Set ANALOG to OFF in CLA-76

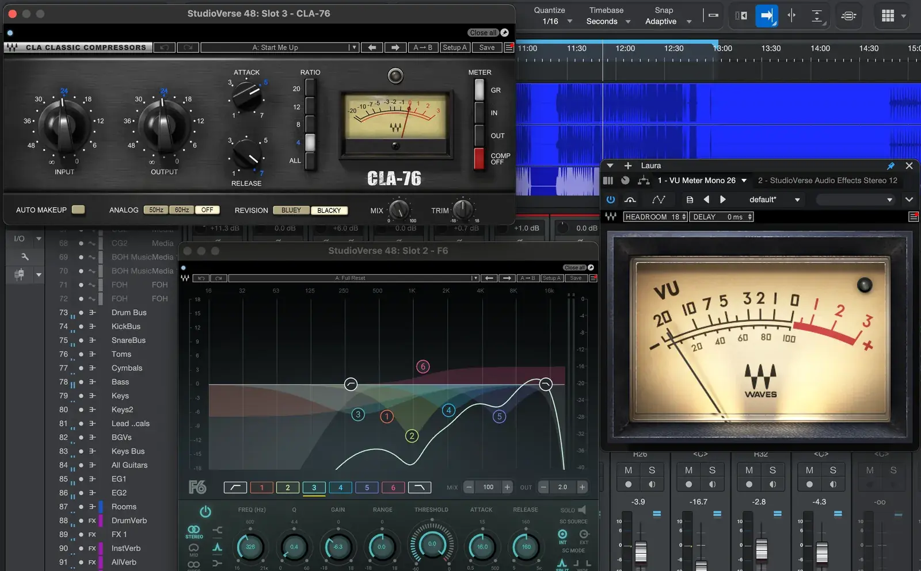click(x=208, y=210)
